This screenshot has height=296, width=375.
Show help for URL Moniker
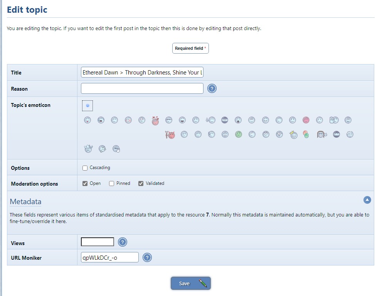(x=147, y=257)
